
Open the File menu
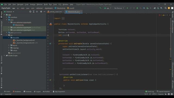click(x=5, y=4)
